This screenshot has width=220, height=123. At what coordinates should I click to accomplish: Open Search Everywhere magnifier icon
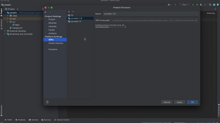tap(210, 5)
